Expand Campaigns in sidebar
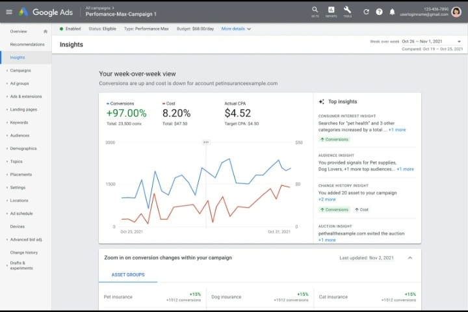 20,70
